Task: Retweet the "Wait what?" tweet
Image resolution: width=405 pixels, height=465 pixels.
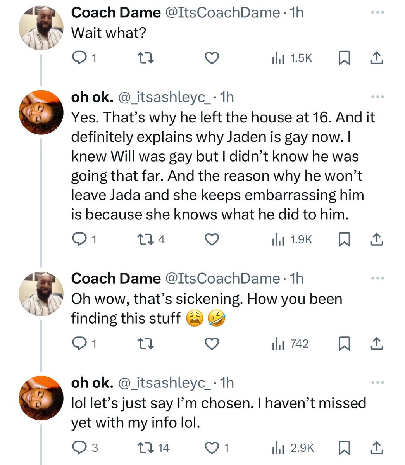Action: point(146,59)
